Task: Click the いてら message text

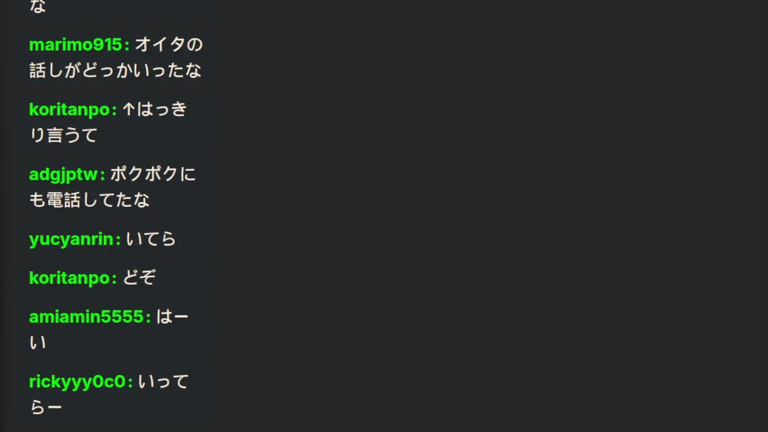Action: tap(151, 239)
